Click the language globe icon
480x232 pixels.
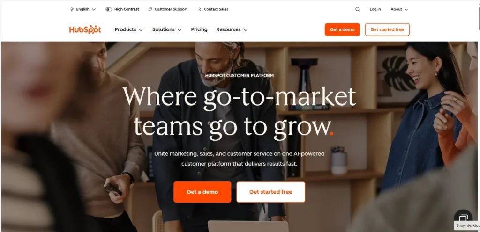(72, 9)
